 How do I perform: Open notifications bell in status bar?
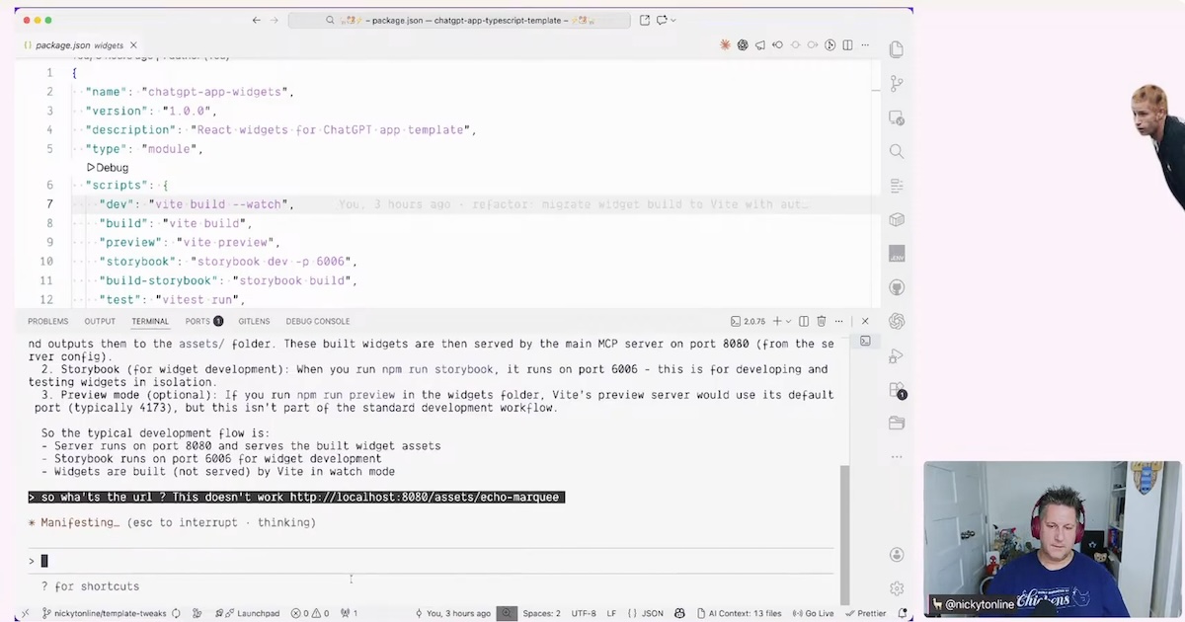pos(903,613)
